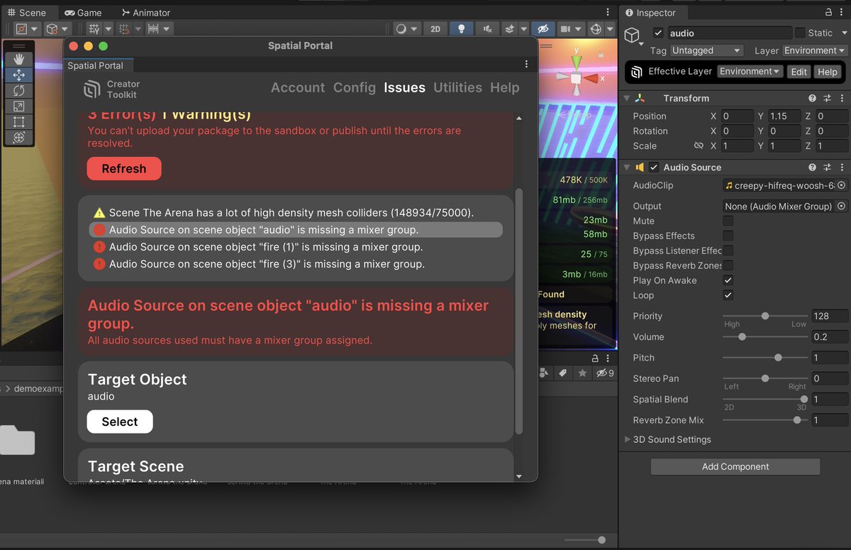
Task: Switch to the Game tab
Action: pos(83,13)
